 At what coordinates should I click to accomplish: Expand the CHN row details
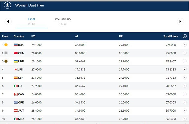click(x=185, y=53)
